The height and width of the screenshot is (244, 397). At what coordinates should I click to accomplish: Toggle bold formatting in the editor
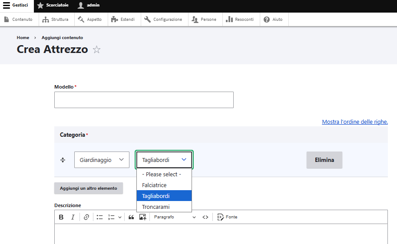pyautogui.click(x=61, y=217)
